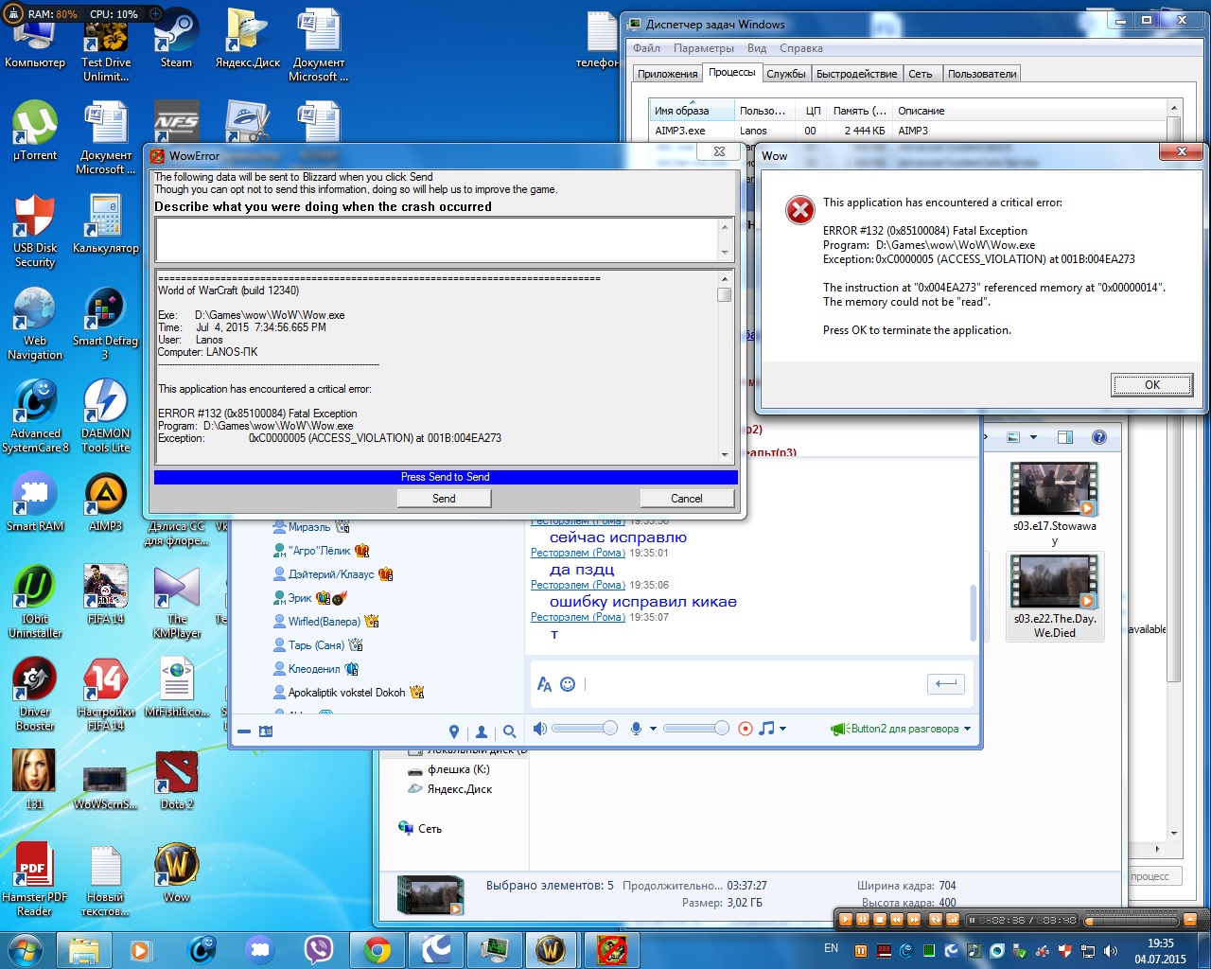Switch to the Службы tab in Task Manager

click(x=786, y=74)
